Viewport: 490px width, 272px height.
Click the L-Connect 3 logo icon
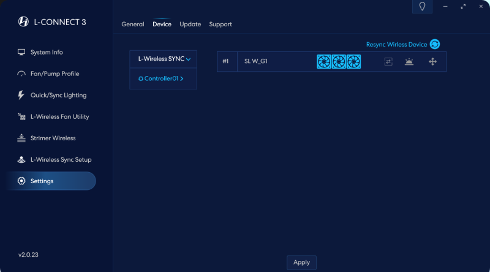23,21
